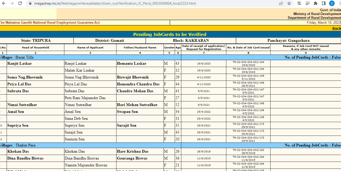Image resolution: width=341 pixels, height=171 pixels.
Task: Open the Chrome three-dot menu
Action: point(339,3)
